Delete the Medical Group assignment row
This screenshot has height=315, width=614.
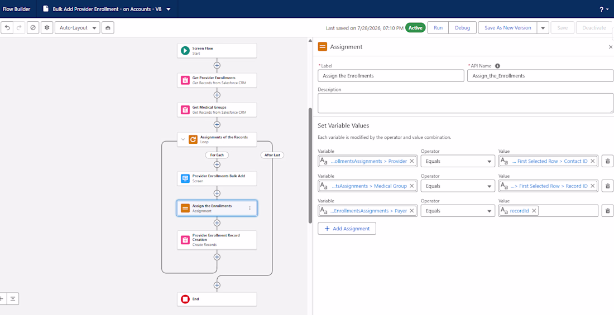(607, 186)
